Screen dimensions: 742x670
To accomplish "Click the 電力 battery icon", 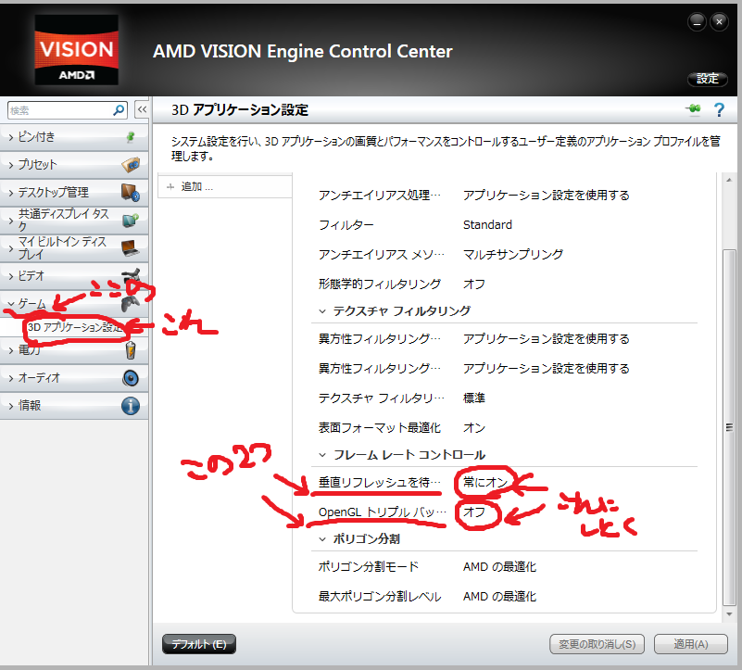I will pos(131,350).
